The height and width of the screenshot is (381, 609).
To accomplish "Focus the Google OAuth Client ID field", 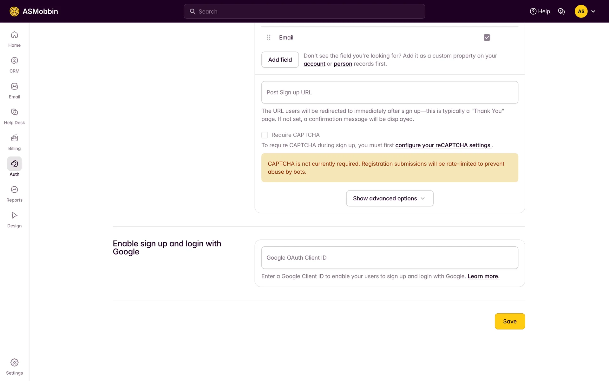I will point(390,257).
